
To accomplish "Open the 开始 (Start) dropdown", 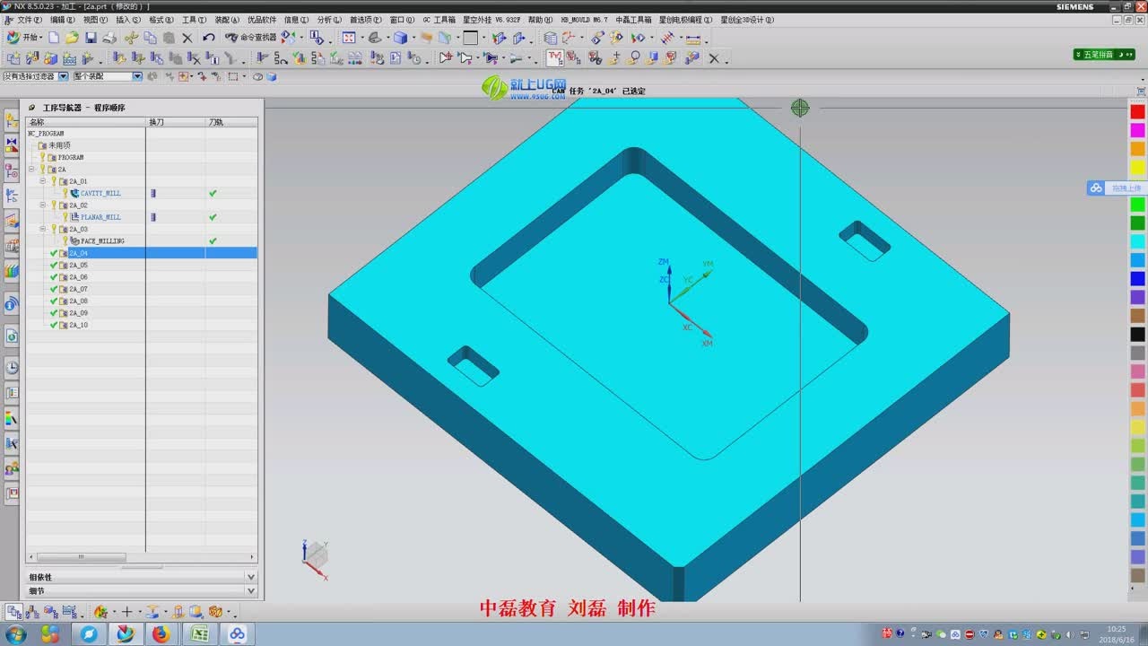I will tap(23, 38).
